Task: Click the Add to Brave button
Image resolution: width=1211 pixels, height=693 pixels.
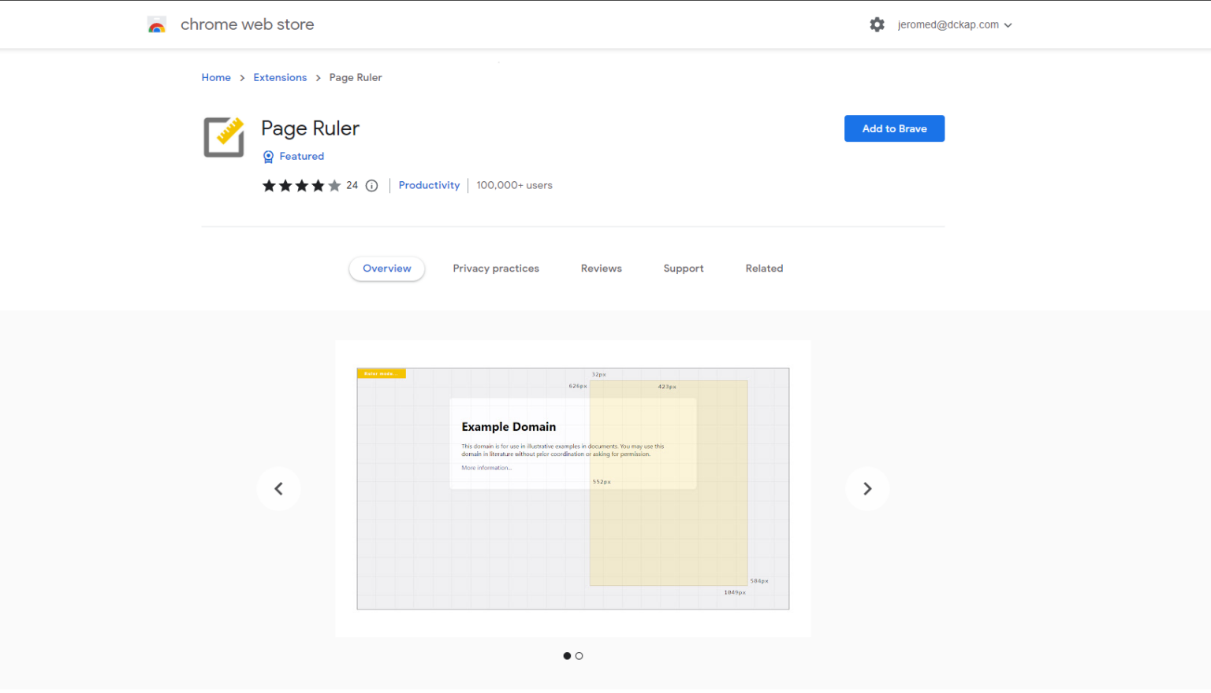Action: click(894, 128)
